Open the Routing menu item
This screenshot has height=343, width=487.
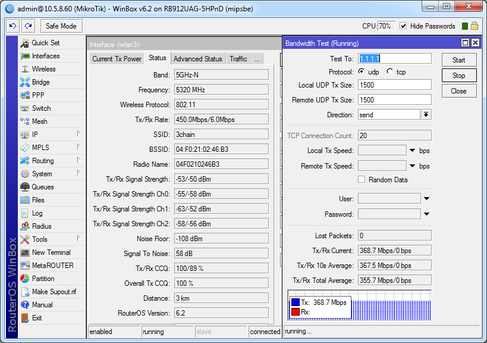pos(51,161)
